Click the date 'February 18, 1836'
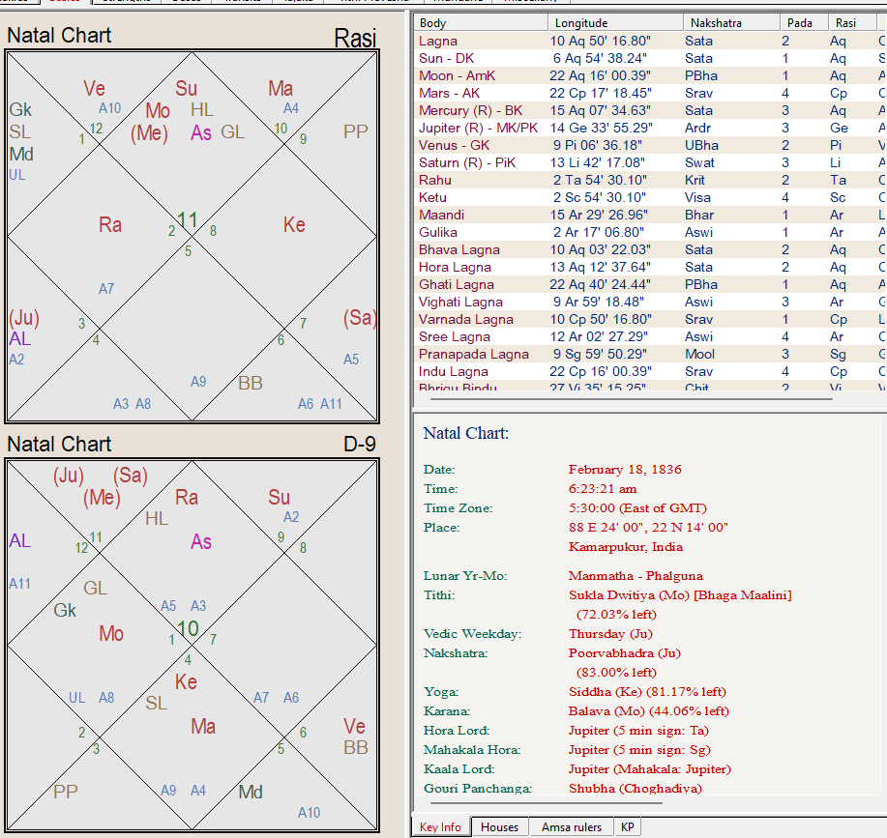The height and width of the screenshot is (838, 887). (x=625, y=470)
